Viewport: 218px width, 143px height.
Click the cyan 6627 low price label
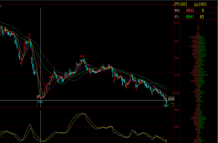coord(166,105)
